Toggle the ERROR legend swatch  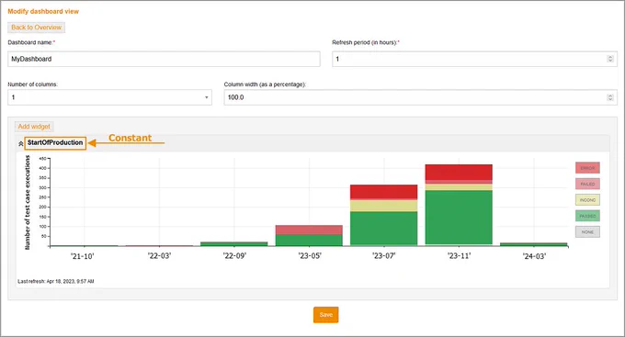click(587, 168)
